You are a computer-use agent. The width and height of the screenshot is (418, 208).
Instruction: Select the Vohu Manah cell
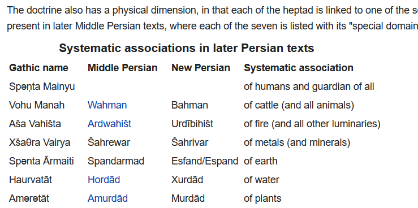37,105
